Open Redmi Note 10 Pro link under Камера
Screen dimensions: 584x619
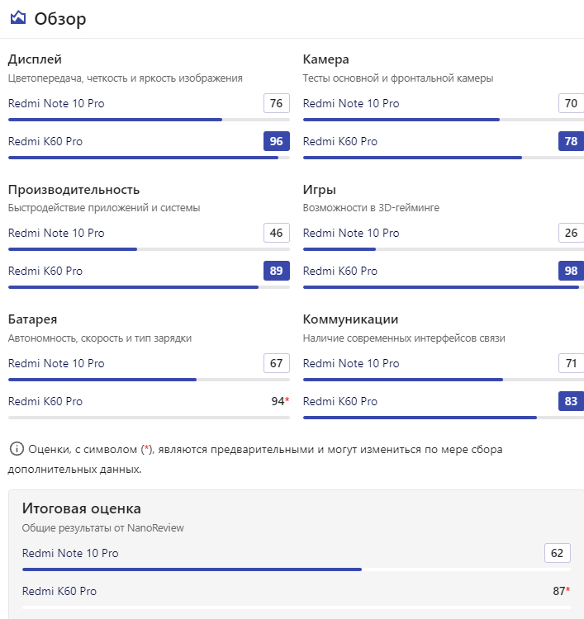[351, 103]
